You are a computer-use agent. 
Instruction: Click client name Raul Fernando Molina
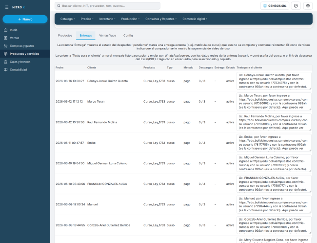[x=102, y=122]
